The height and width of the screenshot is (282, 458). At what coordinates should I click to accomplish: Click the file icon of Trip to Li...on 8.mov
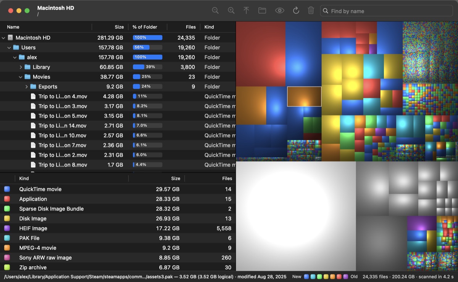[x=33, y=165]
